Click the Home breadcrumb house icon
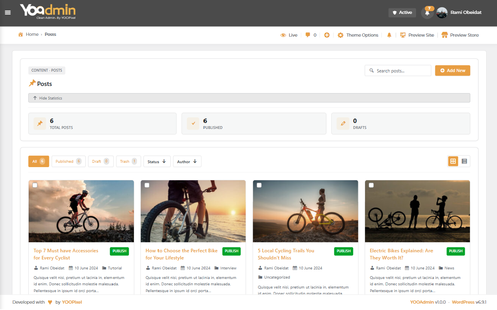This screenshot has width=497, height=310. tap(21, 35)
